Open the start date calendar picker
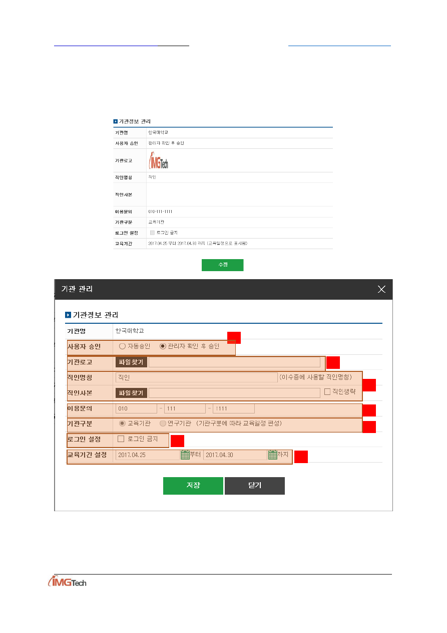447x633 pixels. [185, 455]
